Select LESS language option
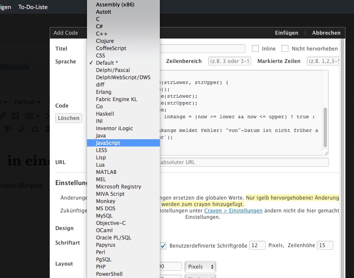The image size is (354, 278). point(123,150)
